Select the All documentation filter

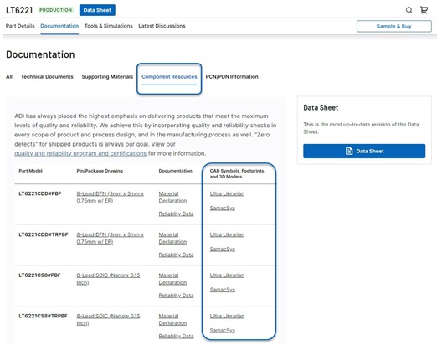click(x=9, y=77)
